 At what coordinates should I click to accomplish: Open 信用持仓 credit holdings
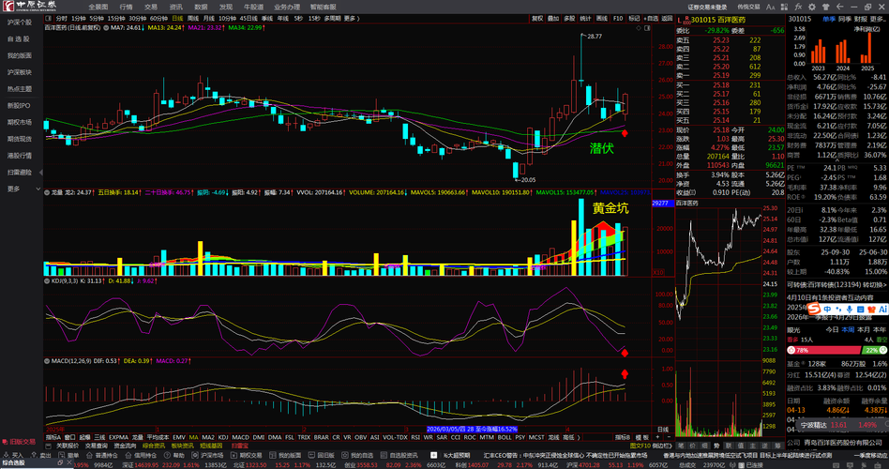click(x=140, y=455)
